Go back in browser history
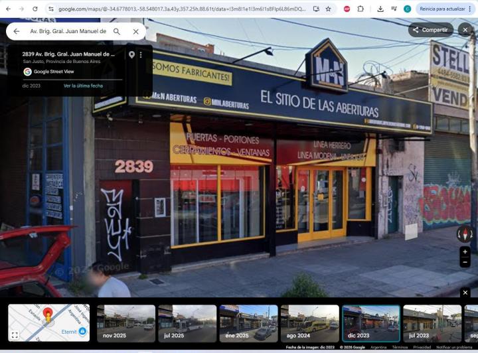This screenshot has height=353, width=478. point(8,9)
